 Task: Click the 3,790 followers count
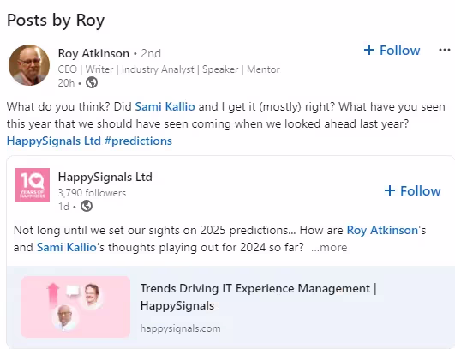pyautogui.click(x=92, y=193)
